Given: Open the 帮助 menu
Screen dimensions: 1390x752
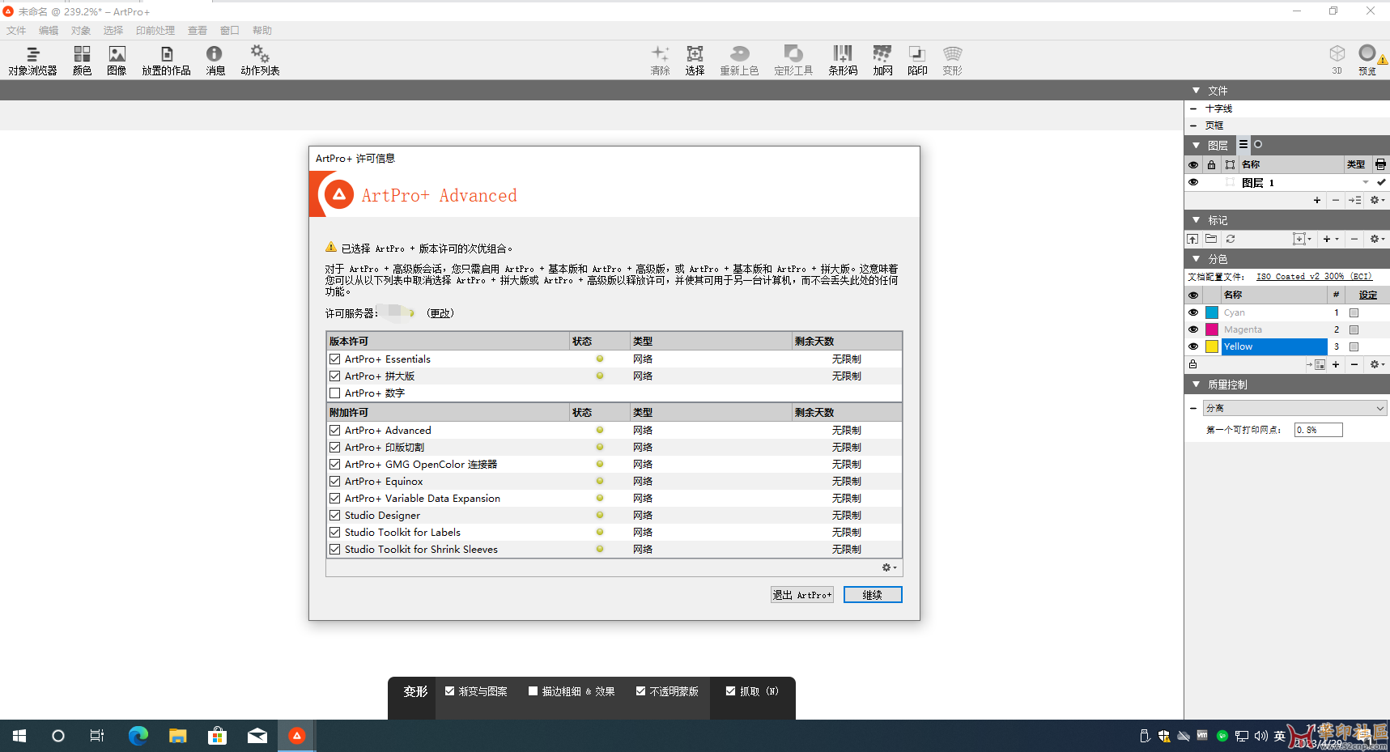Looking at the screenshot, I should (262, 31).
